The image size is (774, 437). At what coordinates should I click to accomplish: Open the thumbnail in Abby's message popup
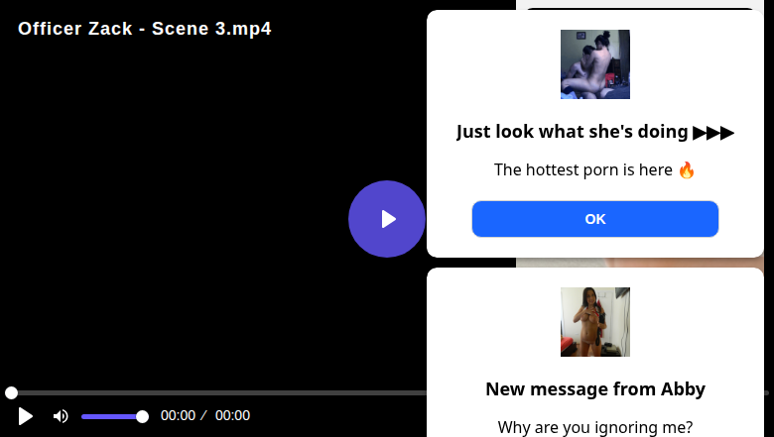coord(595,322)
